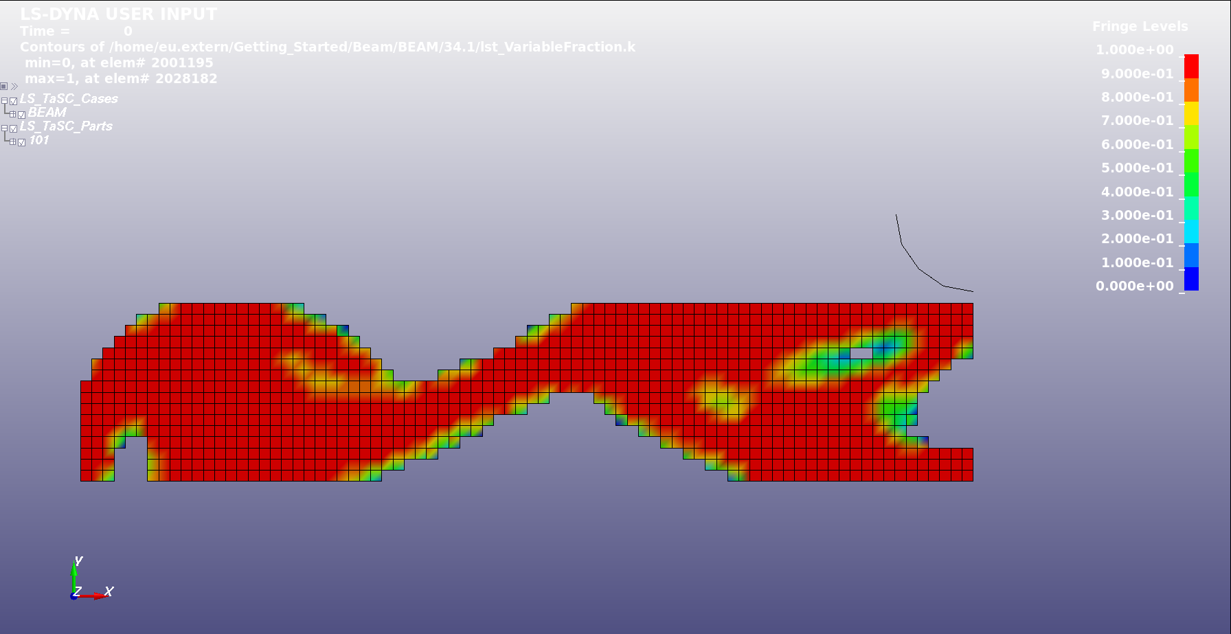Collapse the LS_TaSC_Cases tree node
The width and height of the screenshot is (1231, 634).
click(4, 100)
